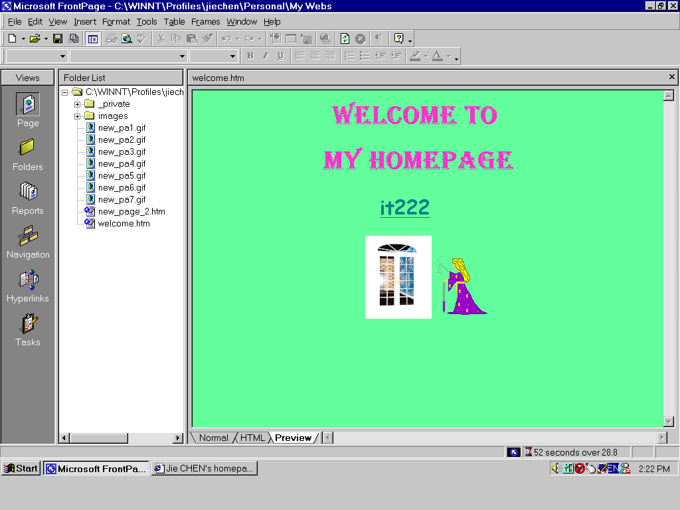The height and width of the screenshot is (510, 680).
Task: Open the Hyperlinks view in Views bar
Action: [28, 286]
